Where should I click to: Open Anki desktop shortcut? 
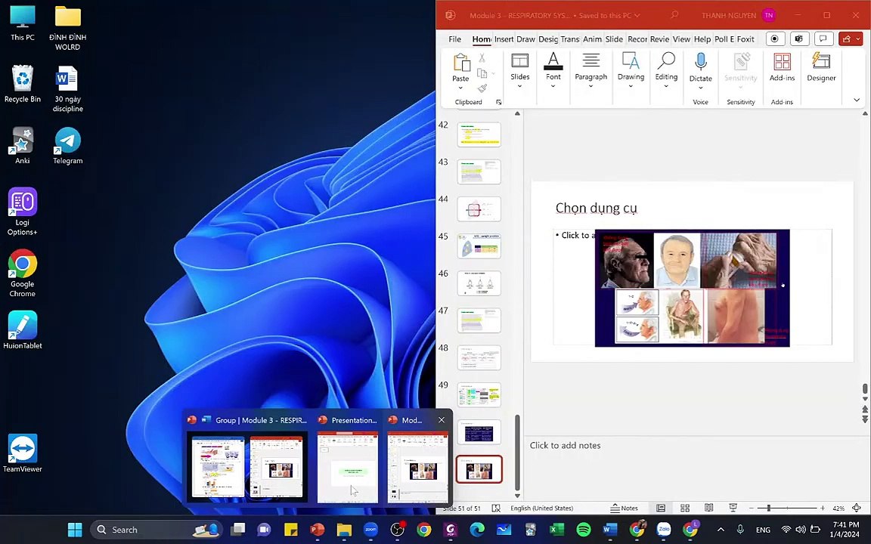coord(22,146)
